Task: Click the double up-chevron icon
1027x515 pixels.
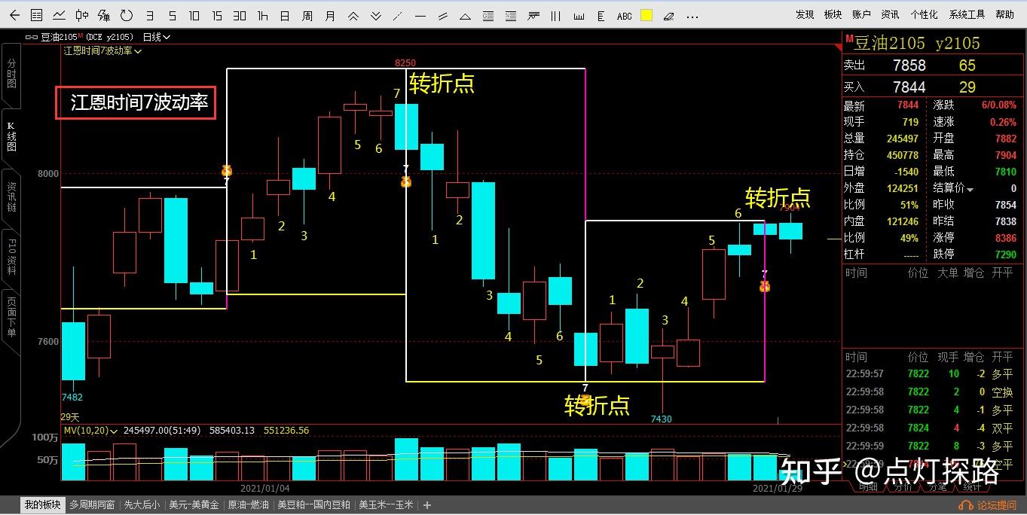Action: point(353,15)
